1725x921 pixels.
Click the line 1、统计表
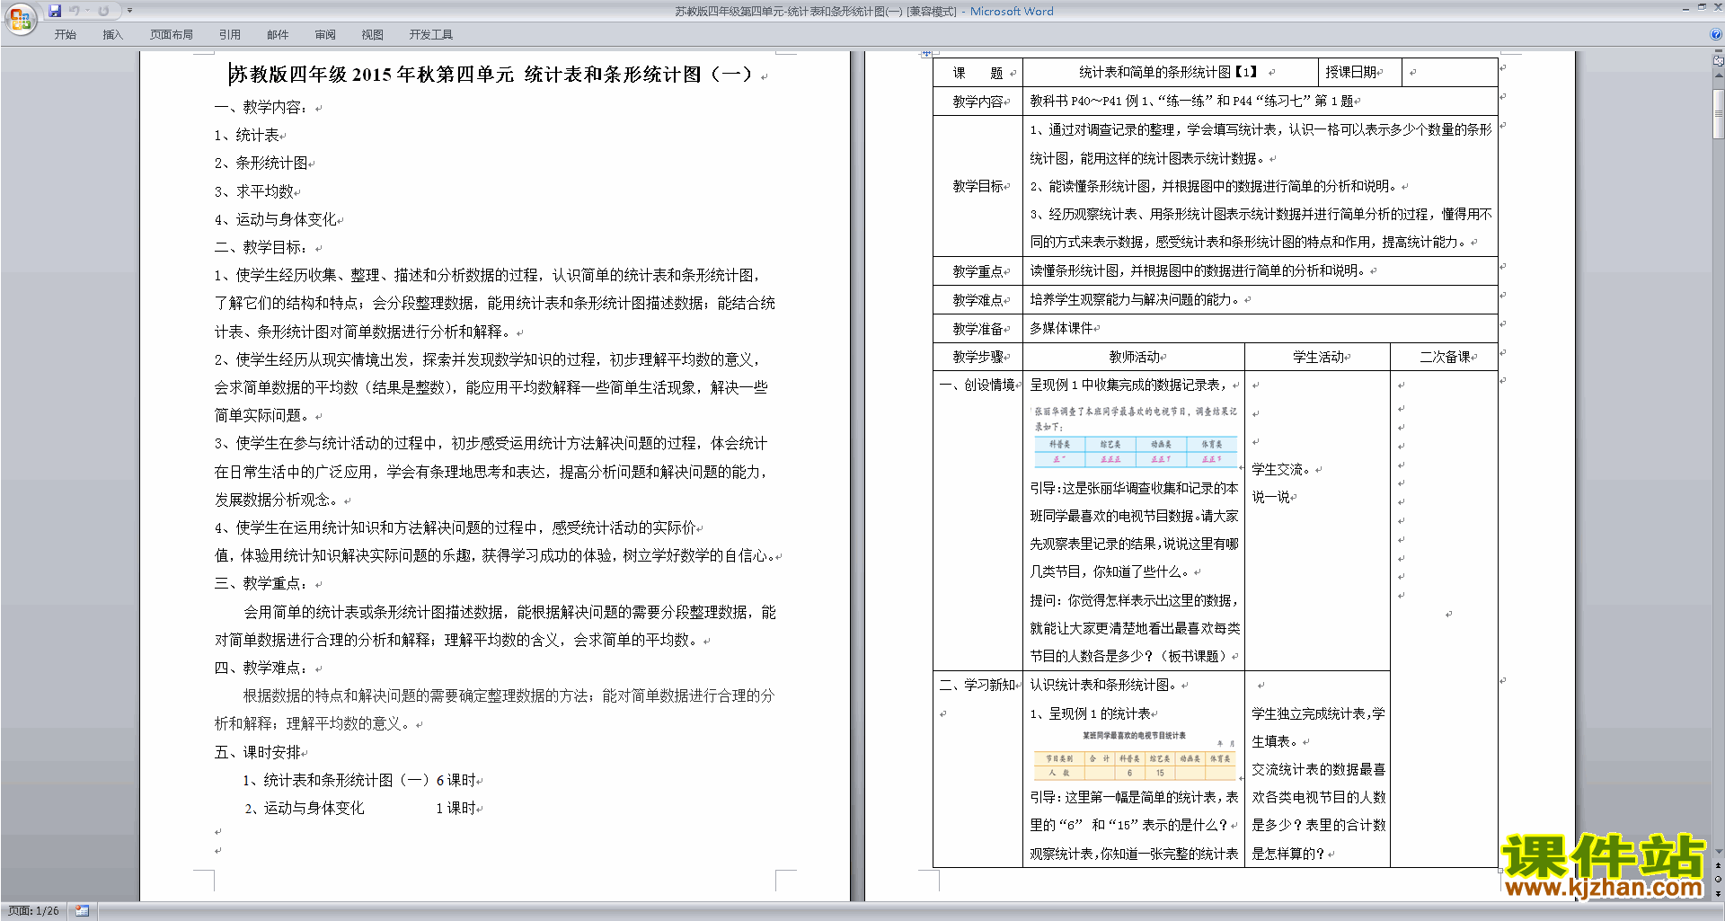(246, 135)
